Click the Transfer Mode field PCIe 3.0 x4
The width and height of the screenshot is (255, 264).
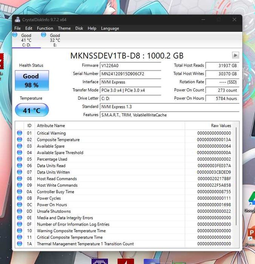(131, 90)
